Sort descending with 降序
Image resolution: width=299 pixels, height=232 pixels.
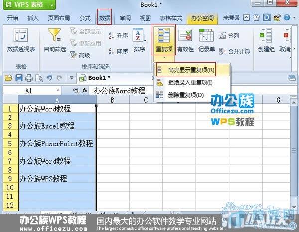tap(118, 51)
